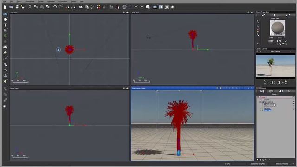Open fourth tab of World Browser
Image resolution: width=297 pixels, height=167 pixels.
[x=289, y=91]
